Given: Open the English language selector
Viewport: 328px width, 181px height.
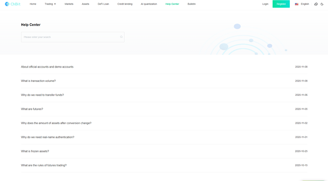Looking at the screenshot, I should [305, 4].
